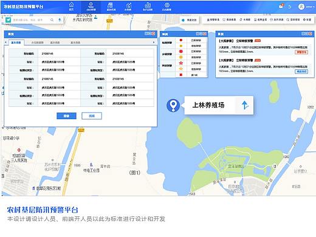Click the yellow star legend symbol

tap(181, 69)
